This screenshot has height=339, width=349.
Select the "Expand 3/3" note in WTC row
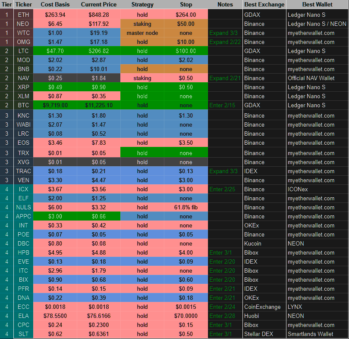(225, 33)
